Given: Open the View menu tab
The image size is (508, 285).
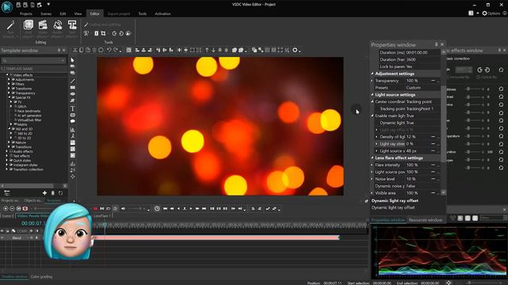Looking at the screenshot, I should click(x=78, y=14).
